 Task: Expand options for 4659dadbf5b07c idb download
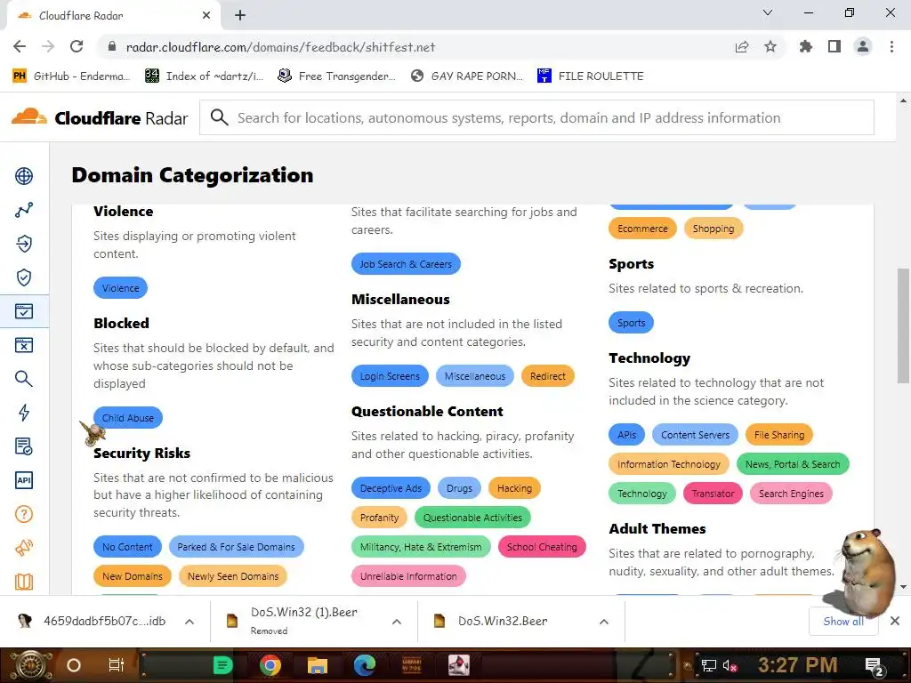tap(189, 622)
